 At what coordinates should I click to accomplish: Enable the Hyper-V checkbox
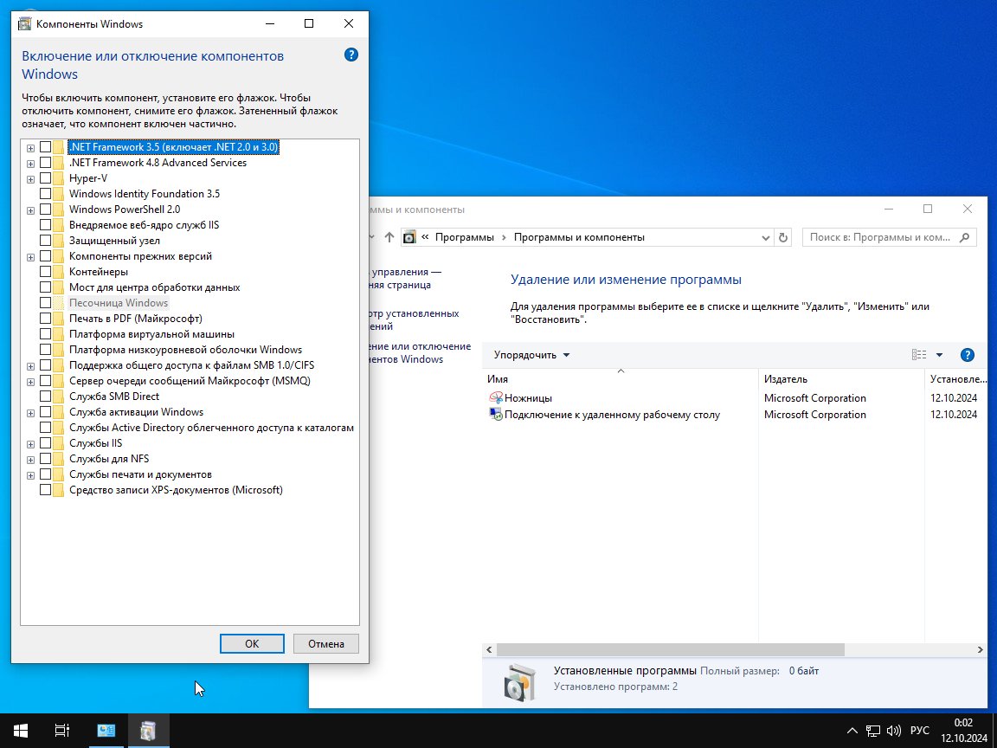point(45,178)
